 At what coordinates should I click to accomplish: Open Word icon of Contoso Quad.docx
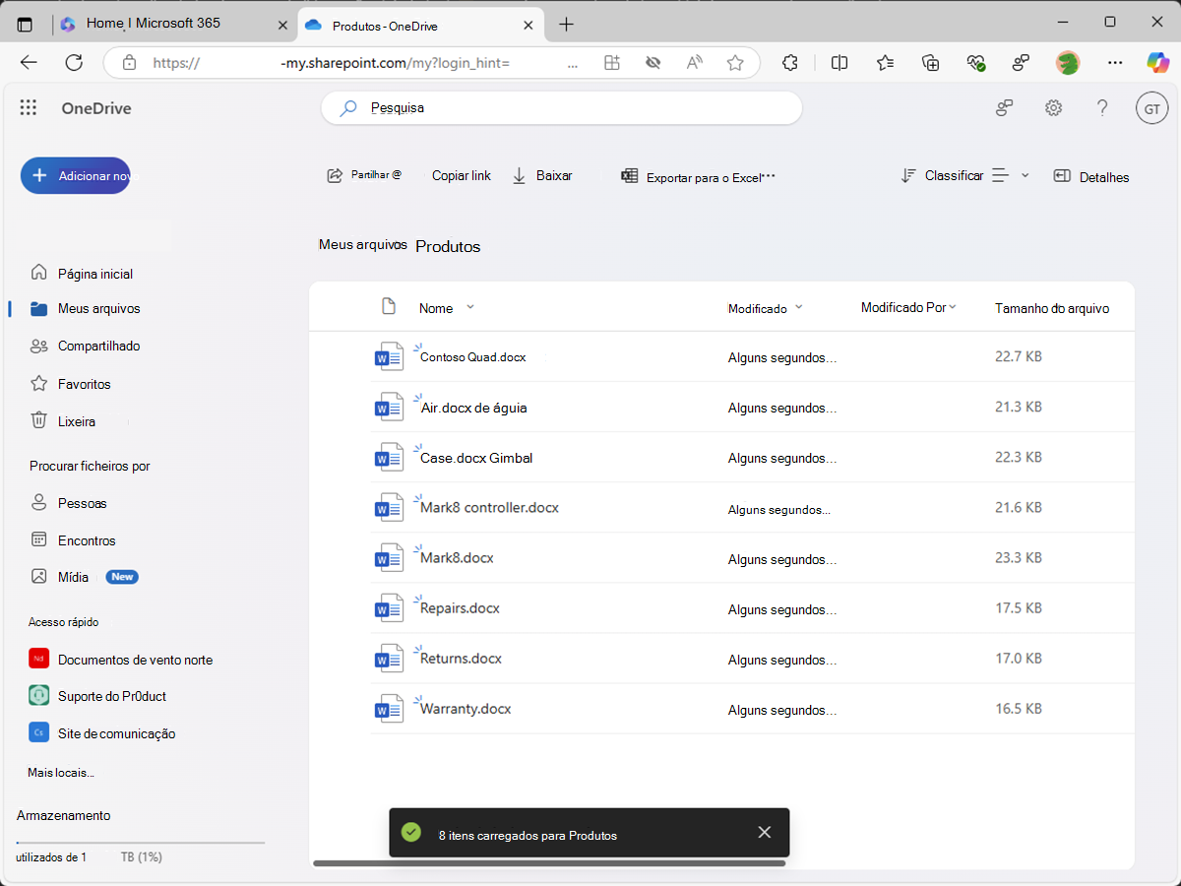(390, 356)
